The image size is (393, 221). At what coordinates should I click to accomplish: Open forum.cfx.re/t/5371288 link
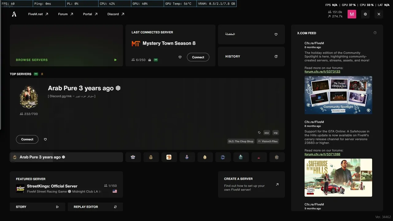point(322,154)
